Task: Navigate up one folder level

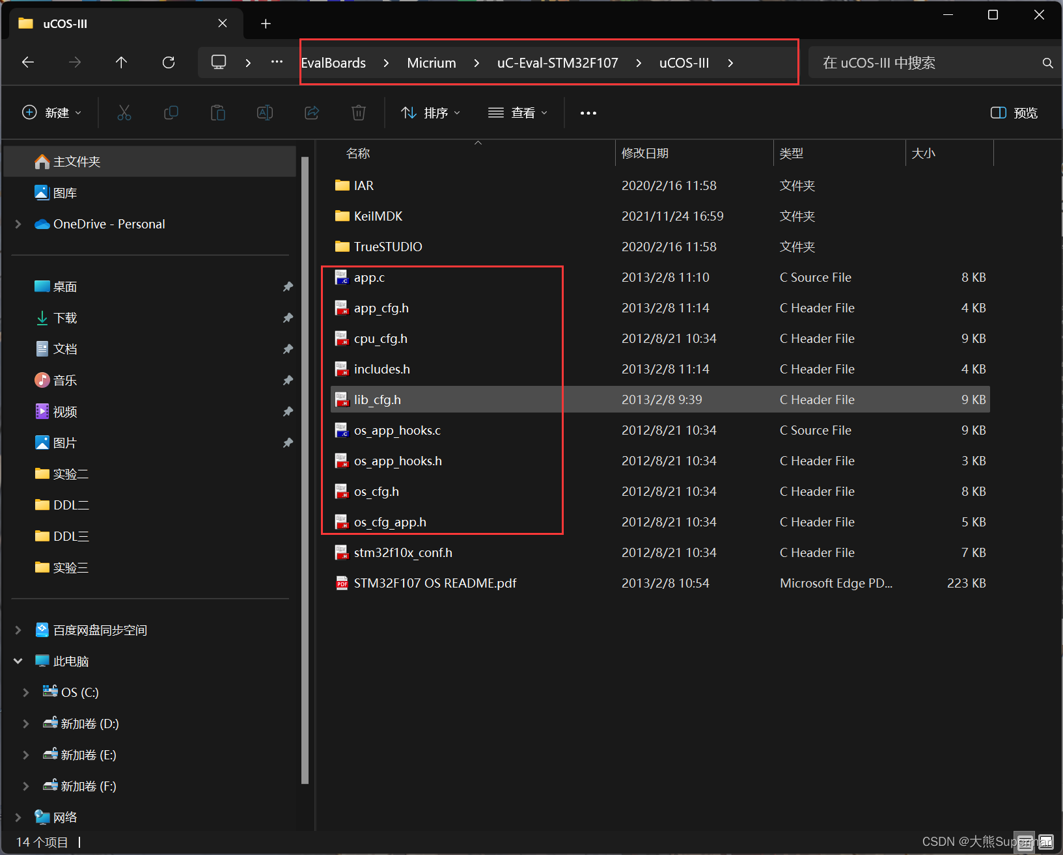Action: pyautogui.click(x=121, y=62)
